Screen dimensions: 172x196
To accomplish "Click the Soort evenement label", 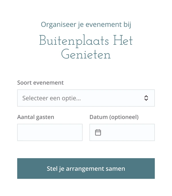I will [x=40, y=83].
